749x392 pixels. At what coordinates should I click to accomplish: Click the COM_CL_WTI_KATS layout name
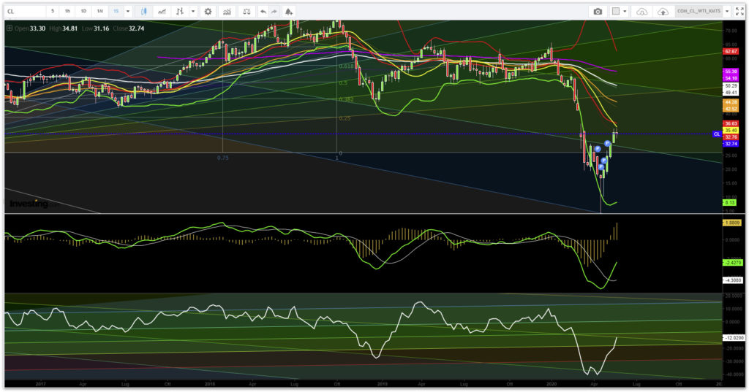click(699, 11)
